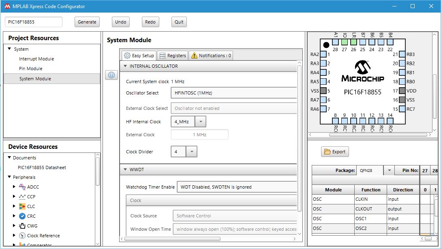The image size is (441, 249).
Task: Expand the Clock Reference node
Action: tap(14, 236)
